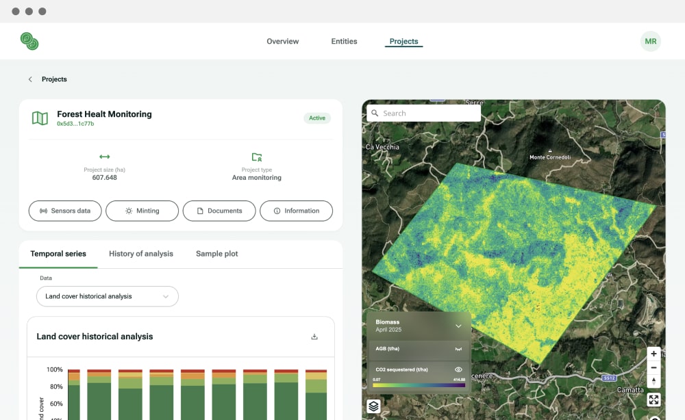Show project Information
The width and height of the screenshot is (685, 420).
tap(296, 211)
